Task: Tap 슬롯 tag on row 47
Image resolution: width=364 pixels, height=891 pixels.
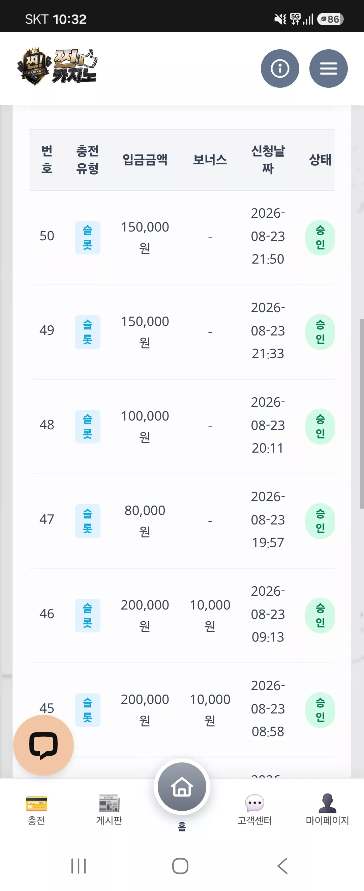Action: [x=88, y=521]
